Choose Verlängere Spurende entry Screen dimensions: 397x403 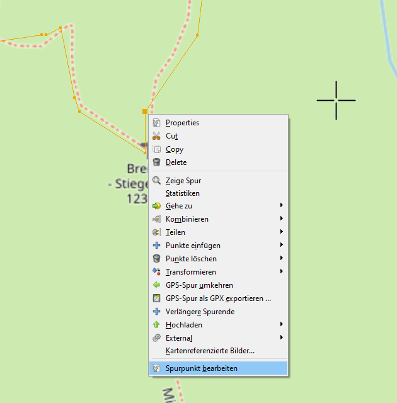click(x=218, y=312)
